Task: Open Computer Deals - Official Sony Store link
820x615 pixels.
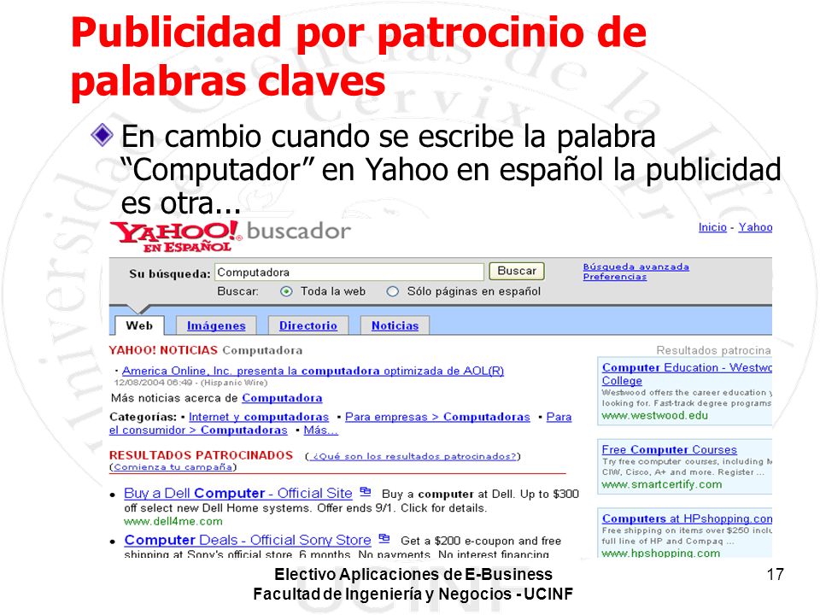Action: pyautogui.click(x=248, y=540)
